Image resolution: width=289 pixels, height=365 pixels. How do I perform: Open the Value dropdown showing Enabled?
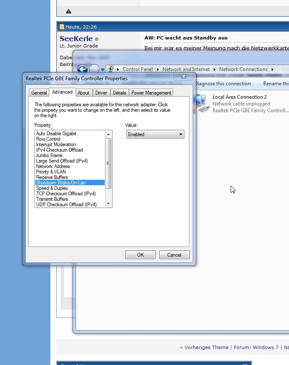point(155,134)
